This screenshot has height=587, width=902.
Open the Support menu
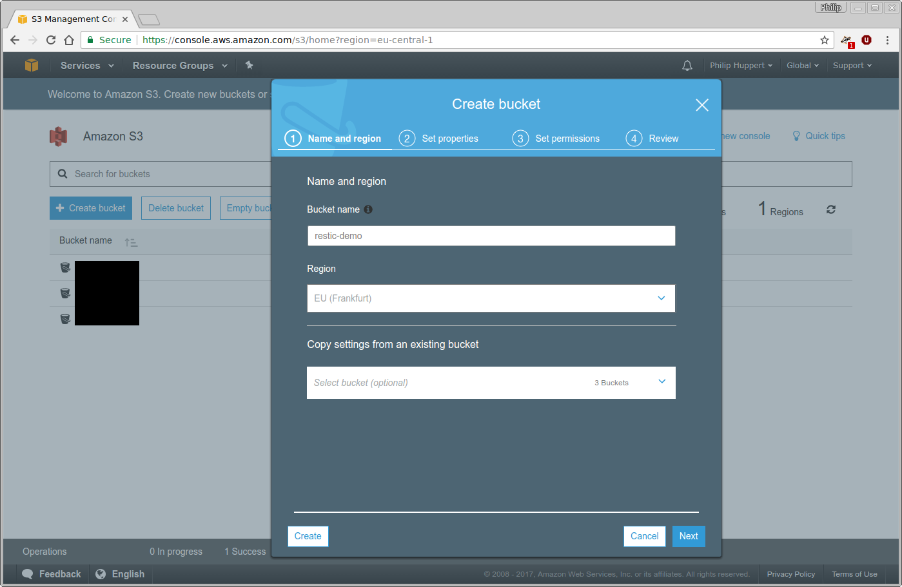coord(852,66)
